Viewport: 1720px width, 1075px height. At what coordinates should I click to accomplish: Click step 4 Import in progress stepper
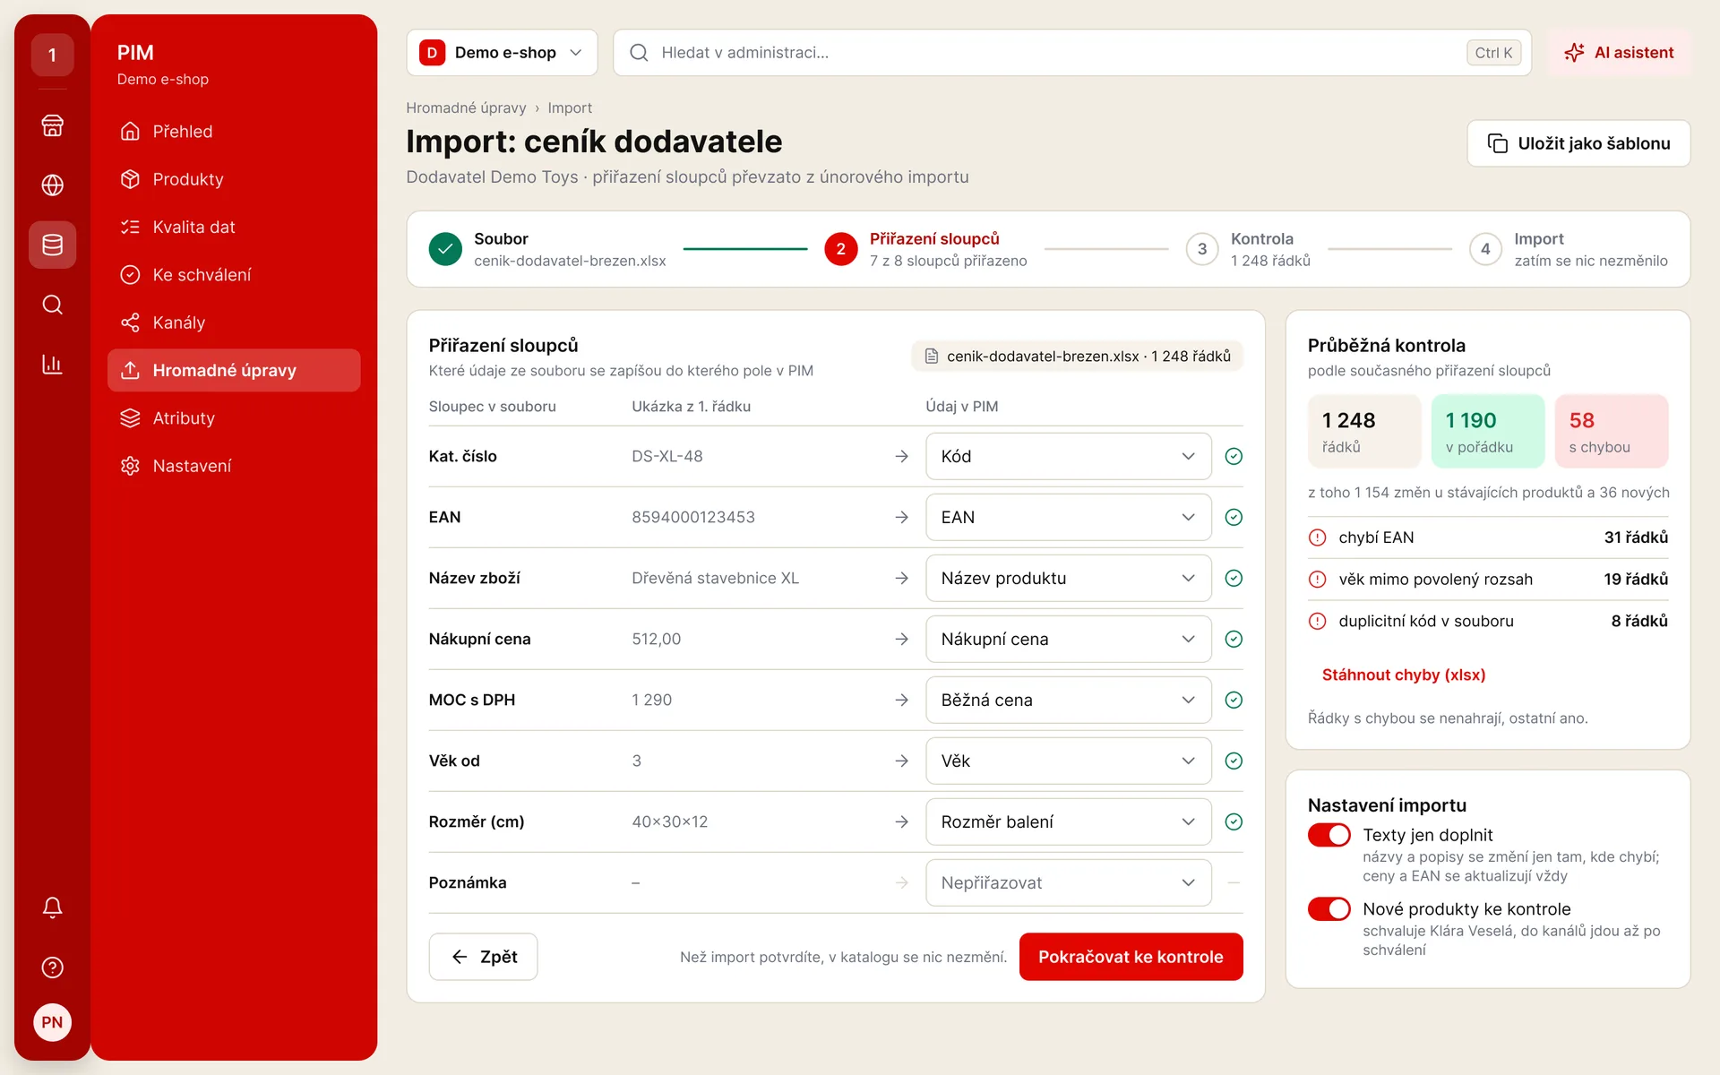pos(1568,249)
